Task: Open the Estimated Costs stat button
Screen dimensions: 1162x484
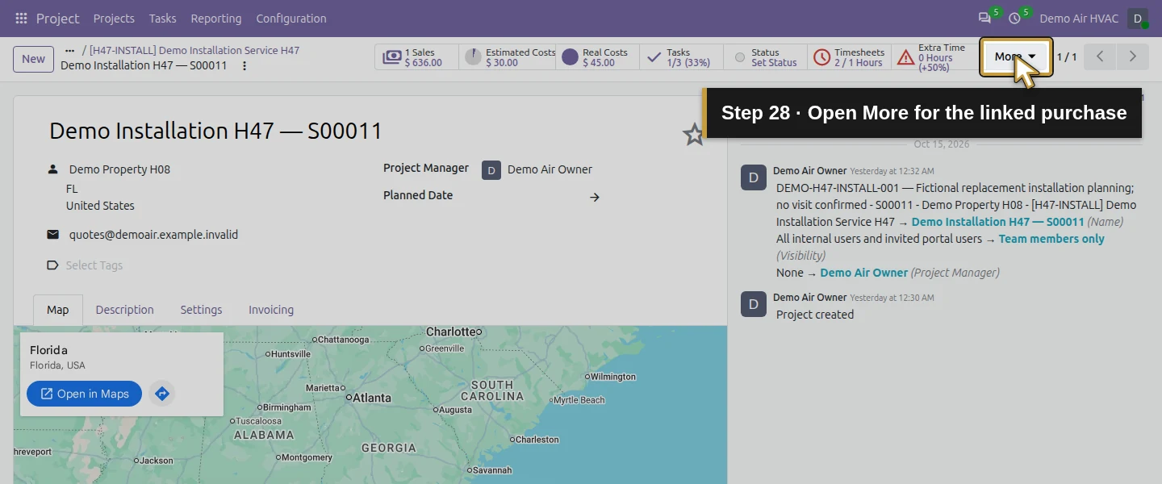Action: 508,57
